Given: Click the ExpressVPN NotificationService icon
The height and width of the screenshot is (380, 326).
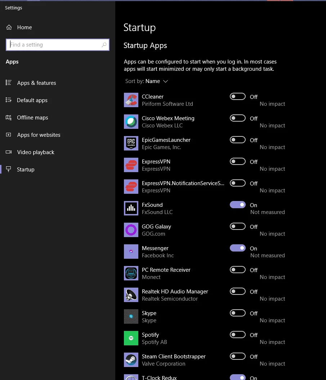Looking at the screenshot, I should [x=131, y=187].
